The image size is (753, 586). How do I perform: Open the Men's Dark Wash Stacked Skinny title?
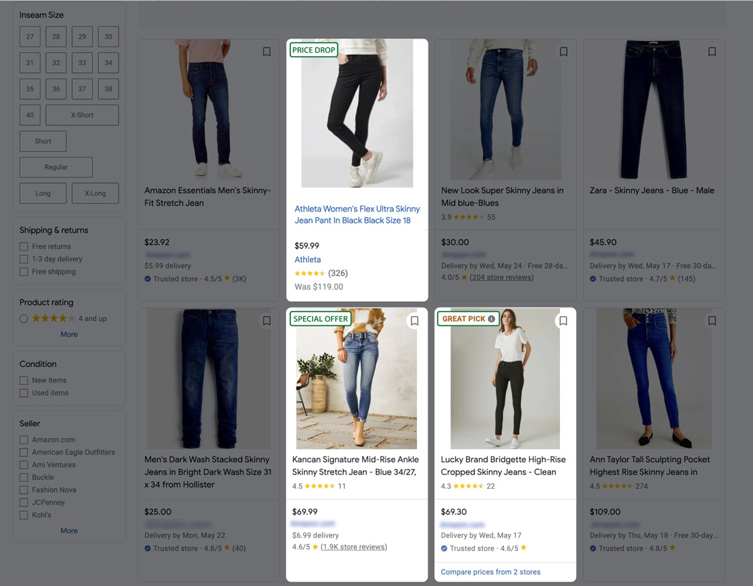point(208,472)
